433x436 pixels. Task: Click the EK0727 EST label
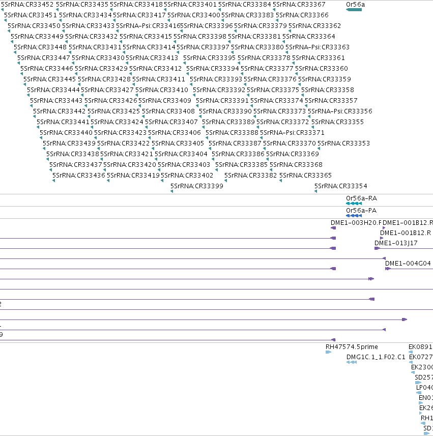point(421,357)
